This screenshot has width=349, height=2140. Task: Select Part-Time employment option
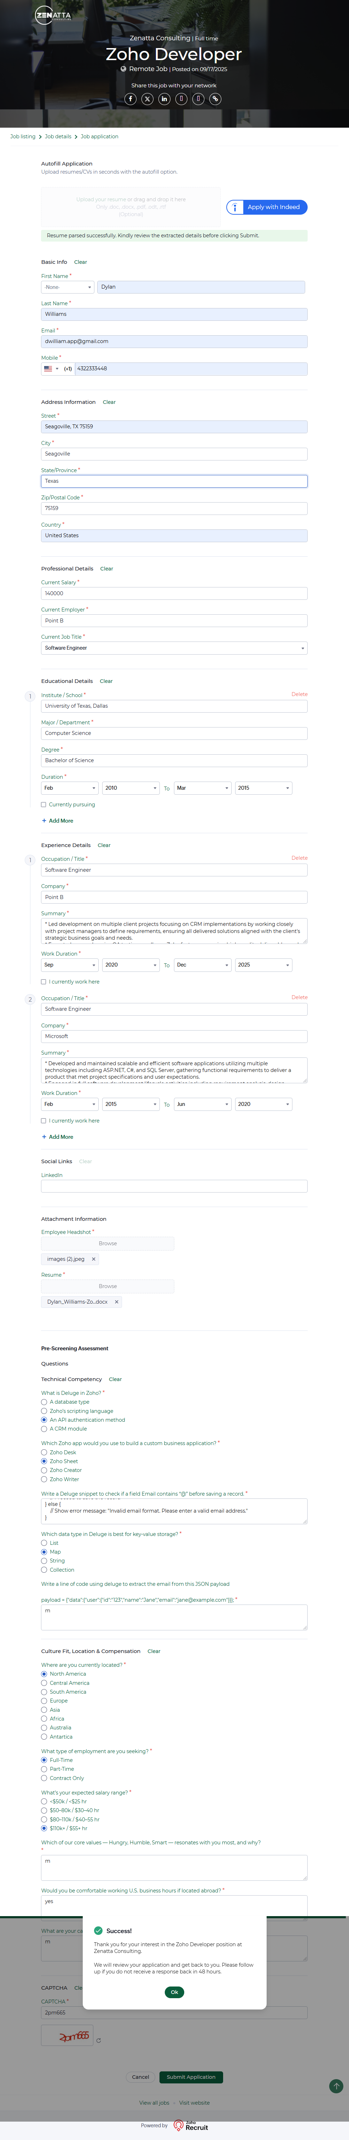(44, 1769)
